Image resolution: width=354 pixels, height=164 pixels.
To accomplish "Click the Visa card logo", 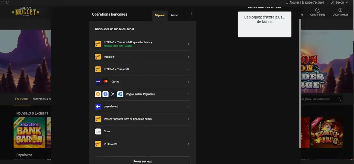I will (x=98, y=82).
